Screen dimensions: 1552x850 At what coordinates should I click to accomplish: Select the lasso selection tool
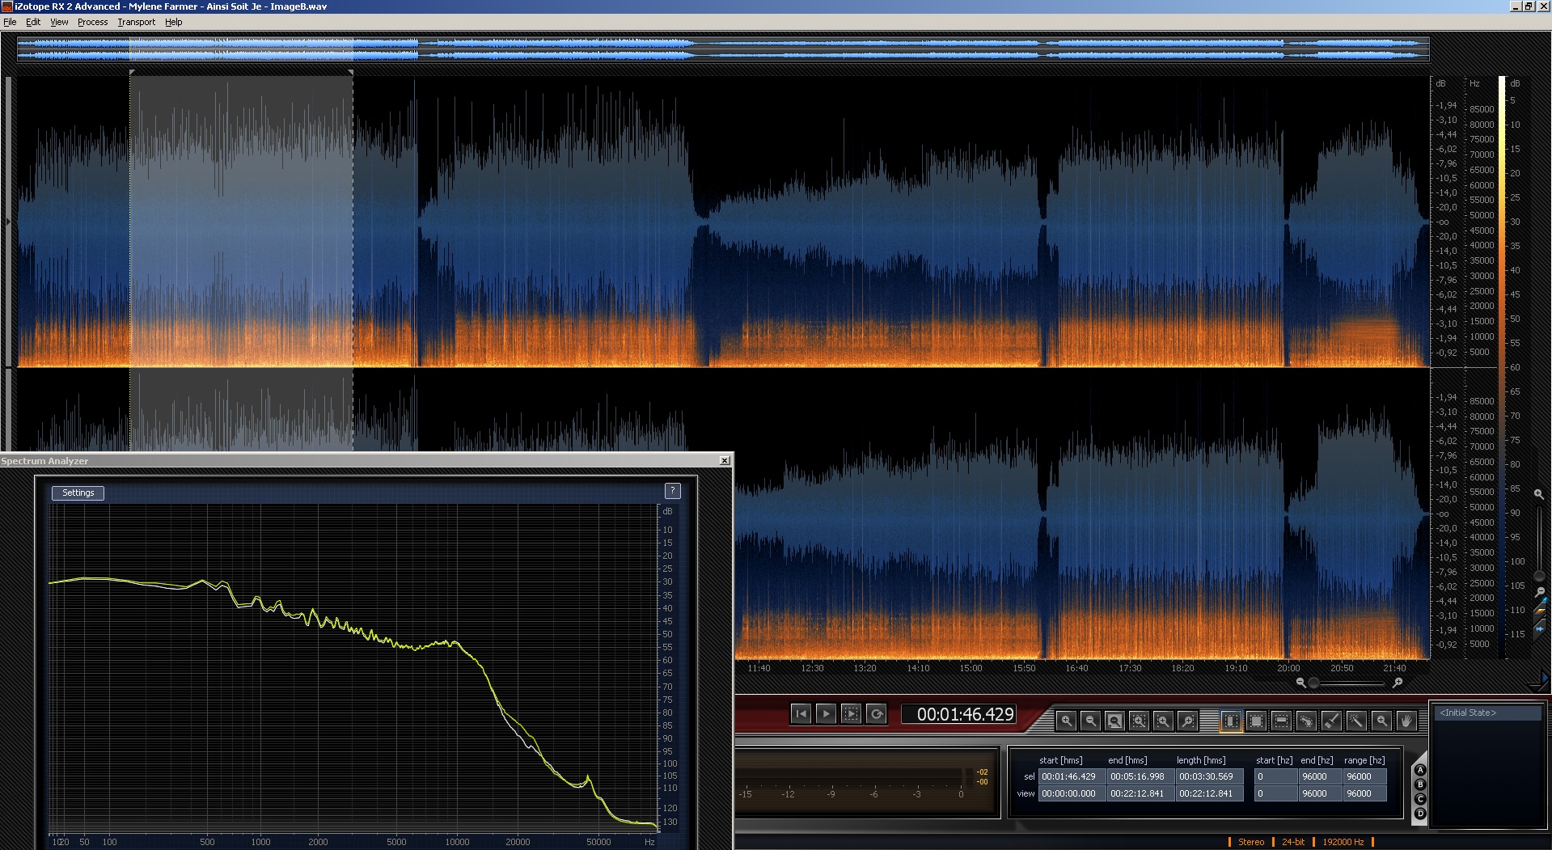pyautogui.click(x=1306, y=720)
